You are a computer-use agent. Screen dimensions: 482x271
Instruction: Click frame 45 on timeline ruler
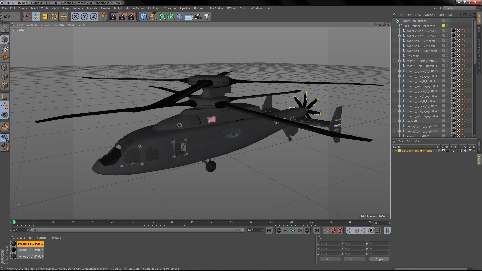[192, 222]
